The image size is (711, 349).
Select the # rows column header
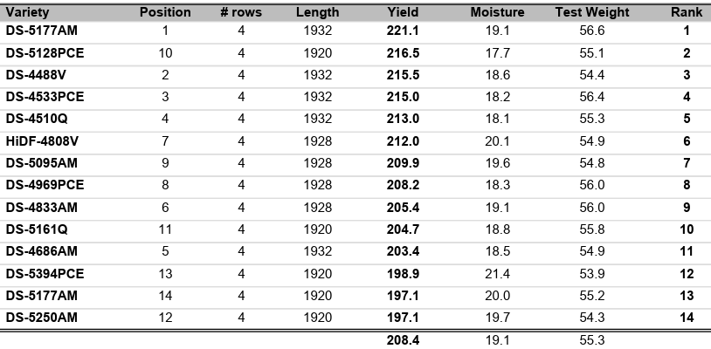point(240,12)
